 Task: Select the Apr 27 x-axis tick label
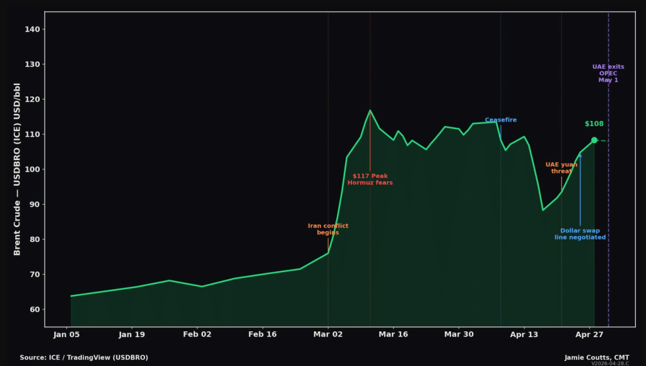[x=589, y=335]
